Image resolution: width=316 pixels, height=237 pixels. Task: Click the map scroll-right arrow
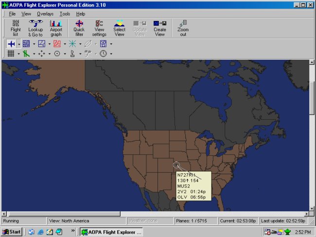[307, 214]
